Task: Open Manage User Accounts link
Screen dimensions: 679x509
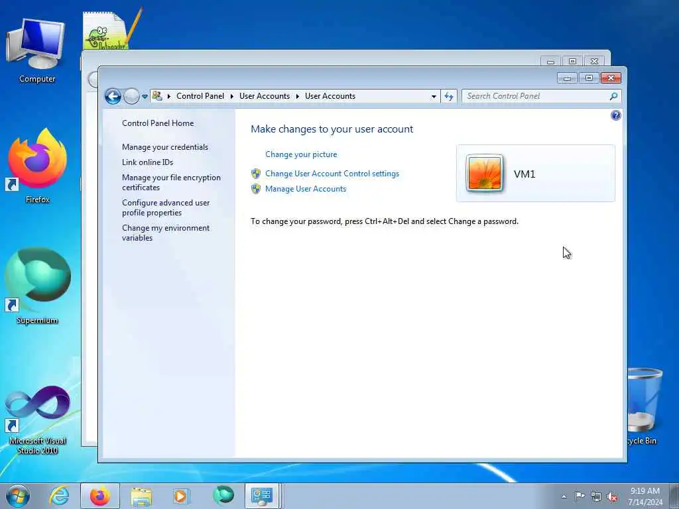Action: pos(306,189)
